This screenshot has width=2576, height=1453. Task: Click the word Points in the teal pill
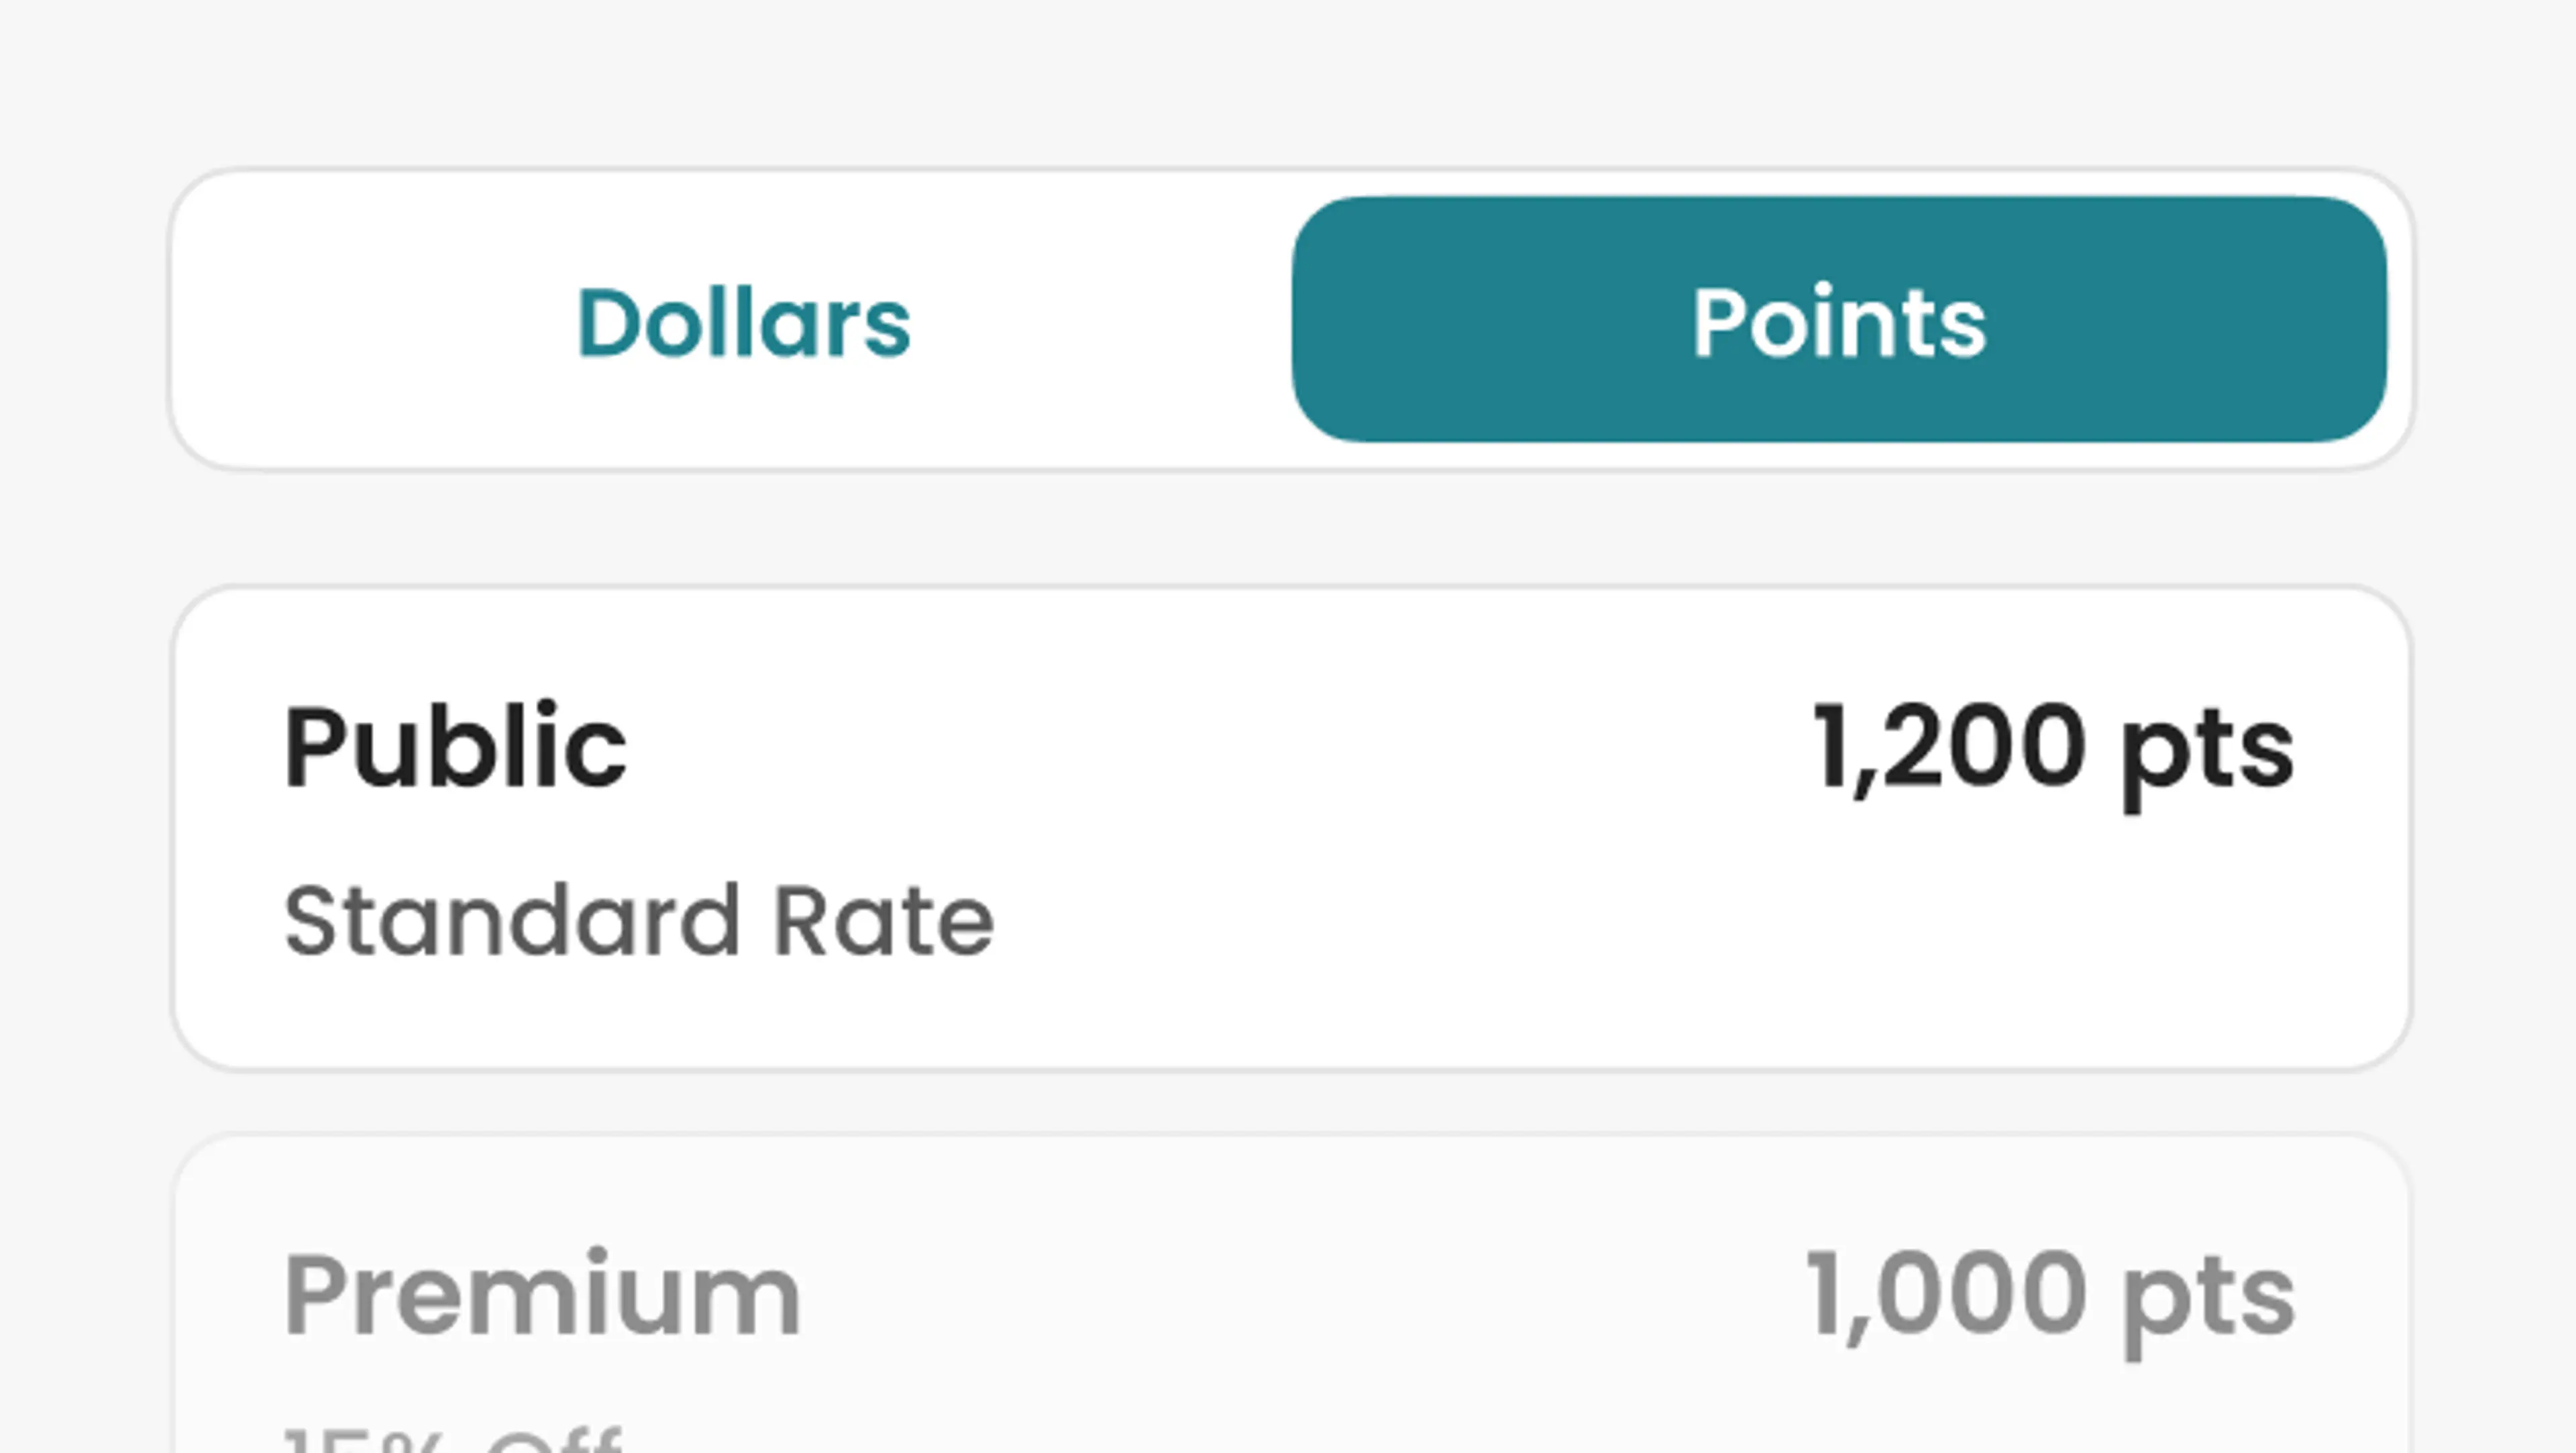tap(1838, 321)
